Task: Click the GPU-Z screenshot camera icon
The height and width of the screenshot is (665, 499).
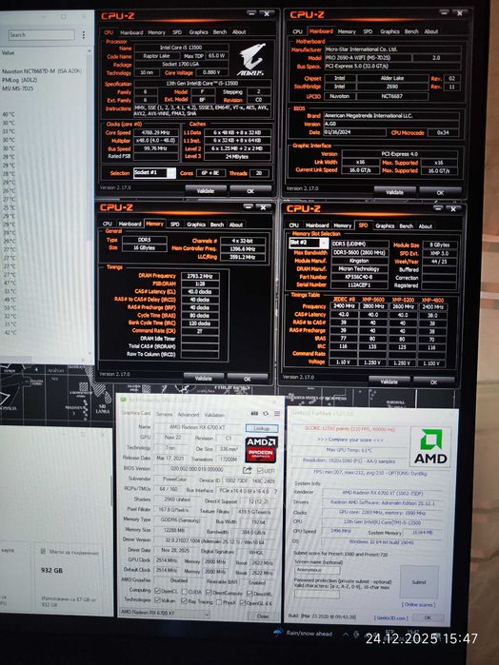Action: pos(254,413)
